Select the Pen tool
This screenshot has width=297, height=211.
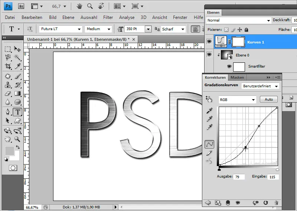click(x=7, y=112)
